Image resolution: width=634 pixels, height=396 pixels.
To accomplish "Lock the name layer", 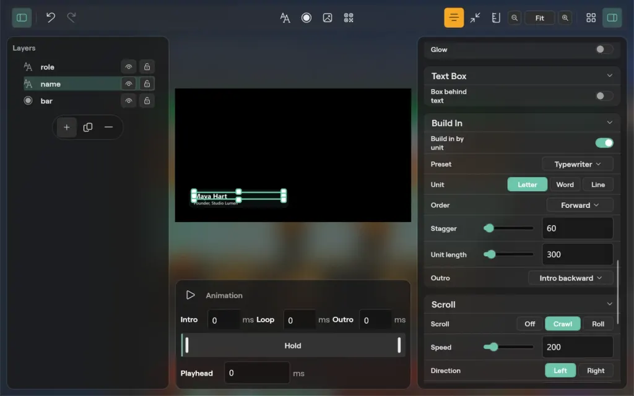I will (147, 84).
